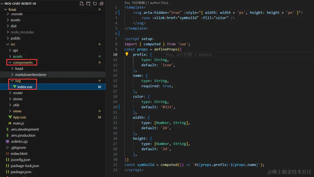This screenshot has height=177, width=314.
Task: Expand the markdownRenderer folder
Action: (x=12, y=75)
